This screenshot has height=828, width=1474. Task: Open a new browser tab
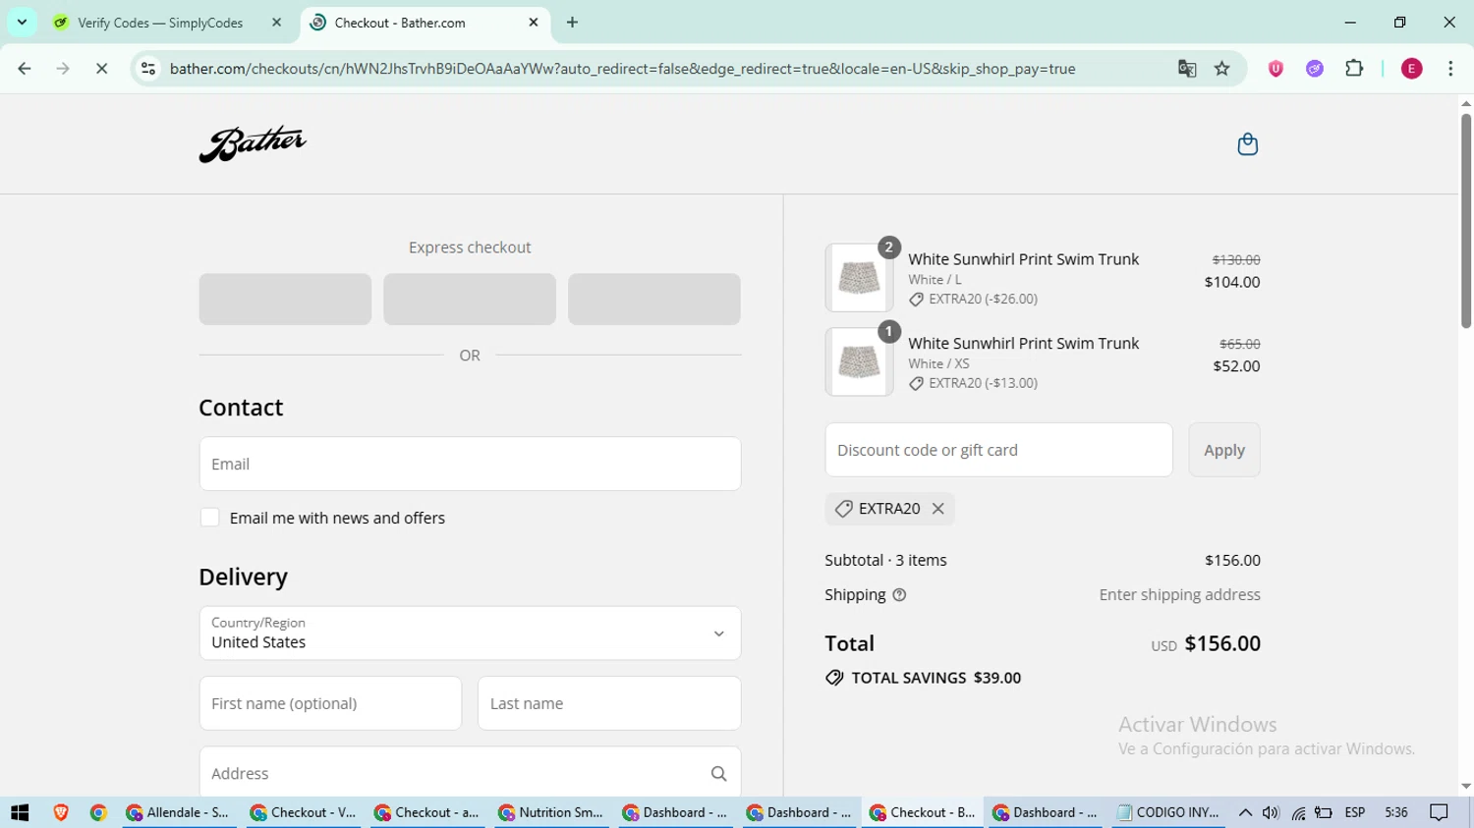(572, 23)
